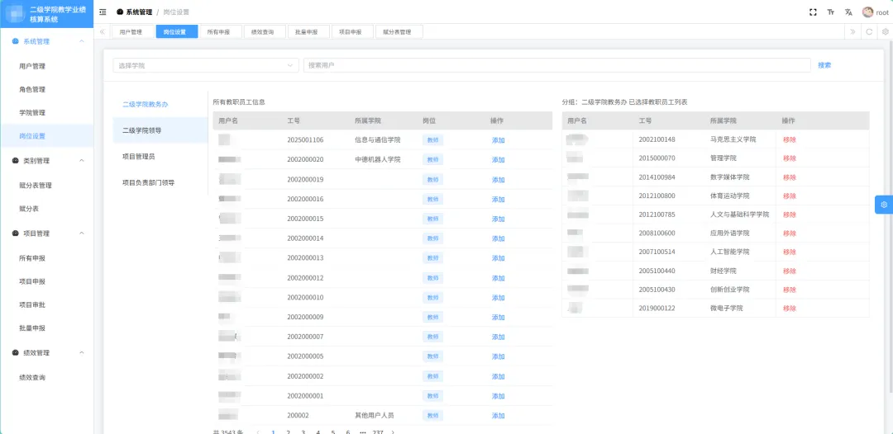Viewport: 893px width, 434px height.
Task: Click the system logo in sidebar header
Action: pos(15,14)
